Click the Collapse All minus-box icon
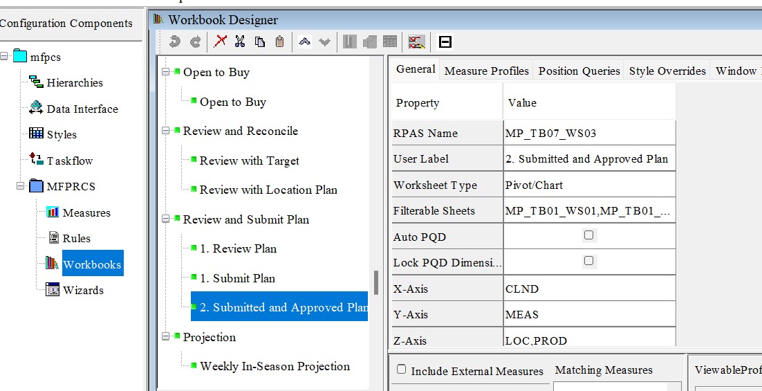Screen dimensions: 762x391 point(445,42)
